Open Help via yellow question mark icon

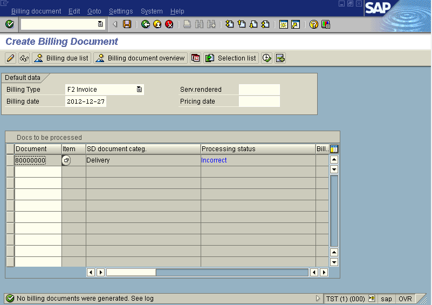[x=313, y=24]
